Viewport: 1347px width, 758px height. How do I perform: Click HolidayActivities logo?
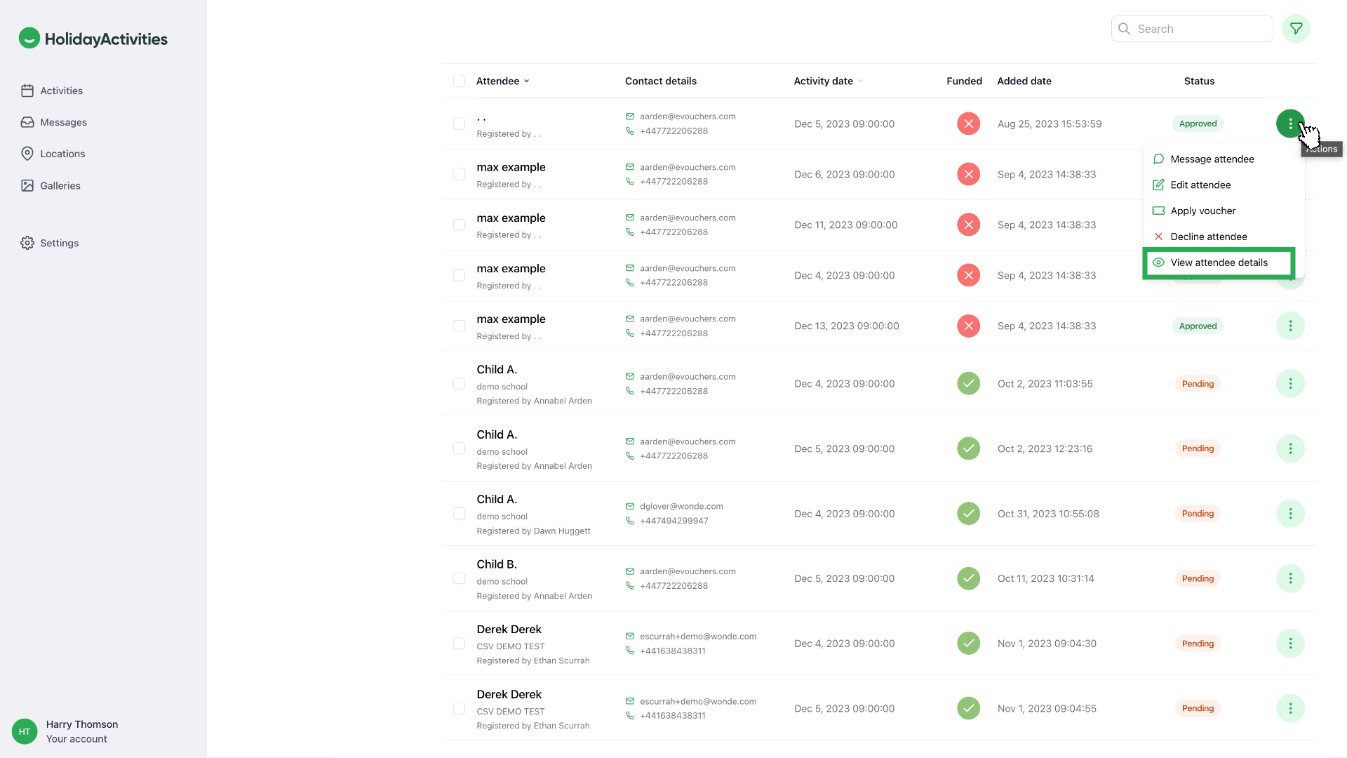click(x=93, y=39)
